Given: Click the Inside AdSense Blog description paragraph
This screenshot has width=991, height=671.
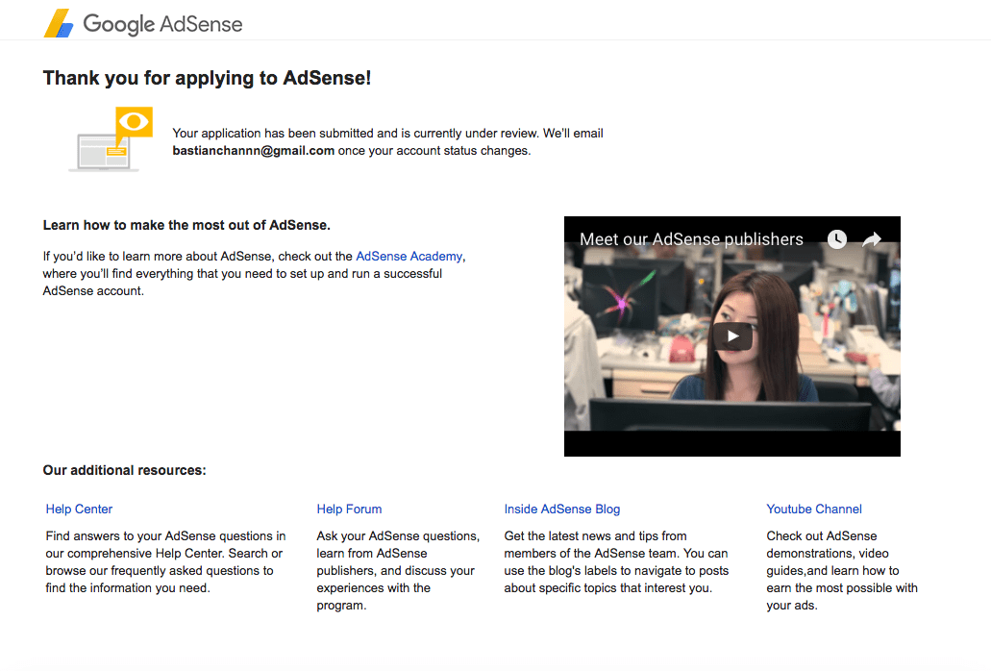Looking at the screenshot, I should [x=616, y=561].
